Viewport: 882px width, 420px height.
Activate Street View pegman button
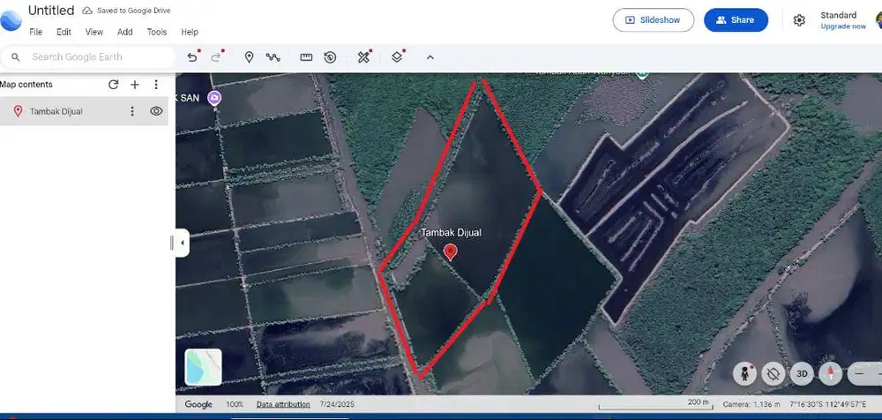point(744,373)
